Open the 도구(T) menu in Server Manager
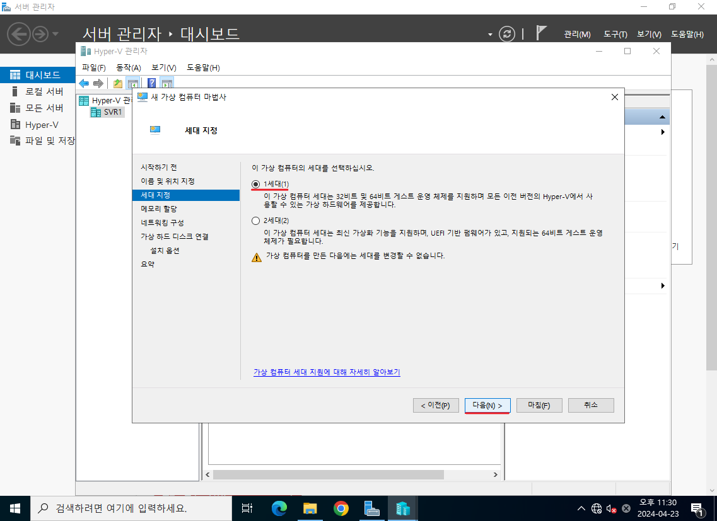The width and height of the screenshot is (717, 521). [x=615, y=34]
